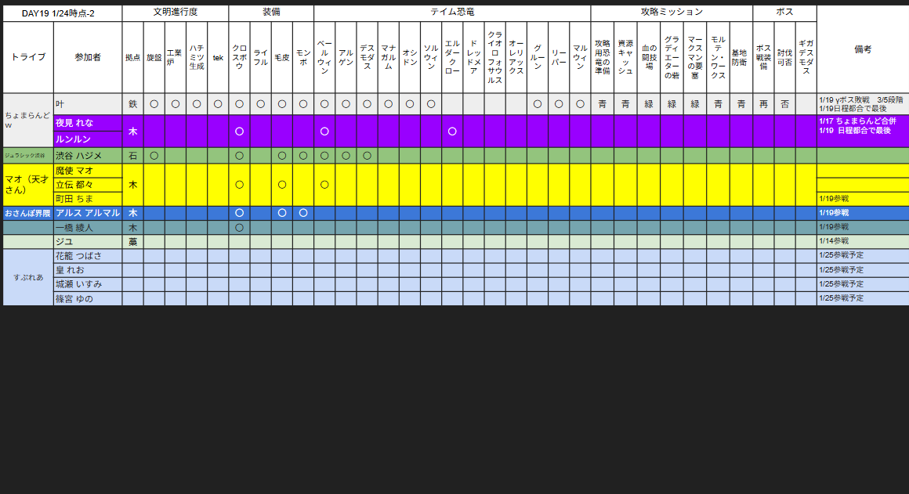Image resolution: width=909 pixels, height=494 pixels.
Task: Click the '工業炉' column header
Action: [176, 57]
